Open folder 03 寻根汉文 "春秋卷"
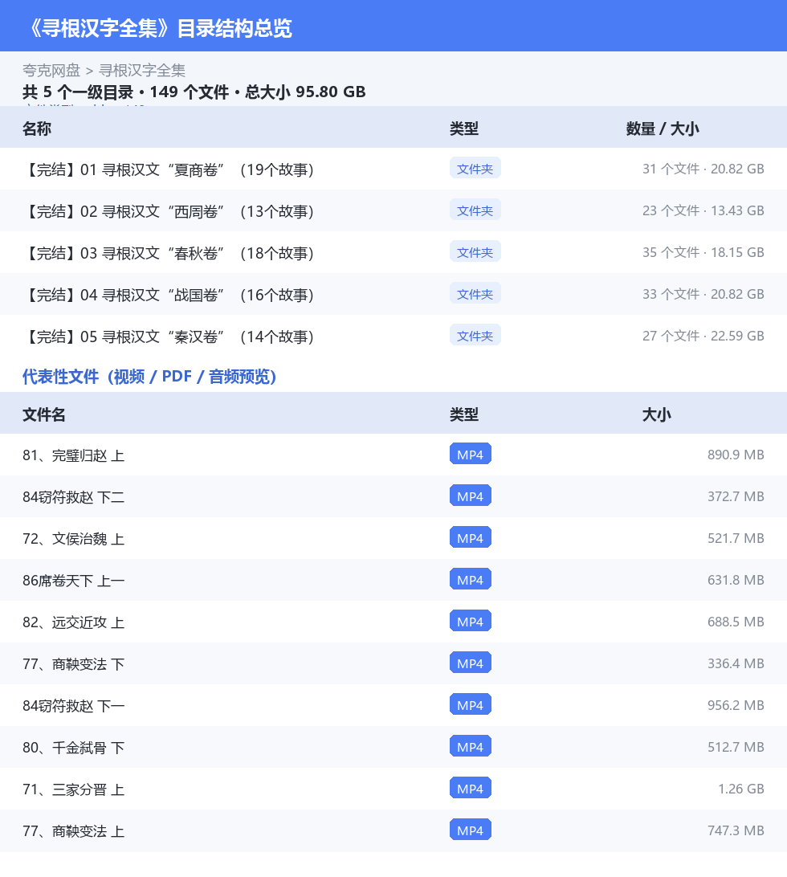This screenshot has width=787, height=877. click(169, 253)
